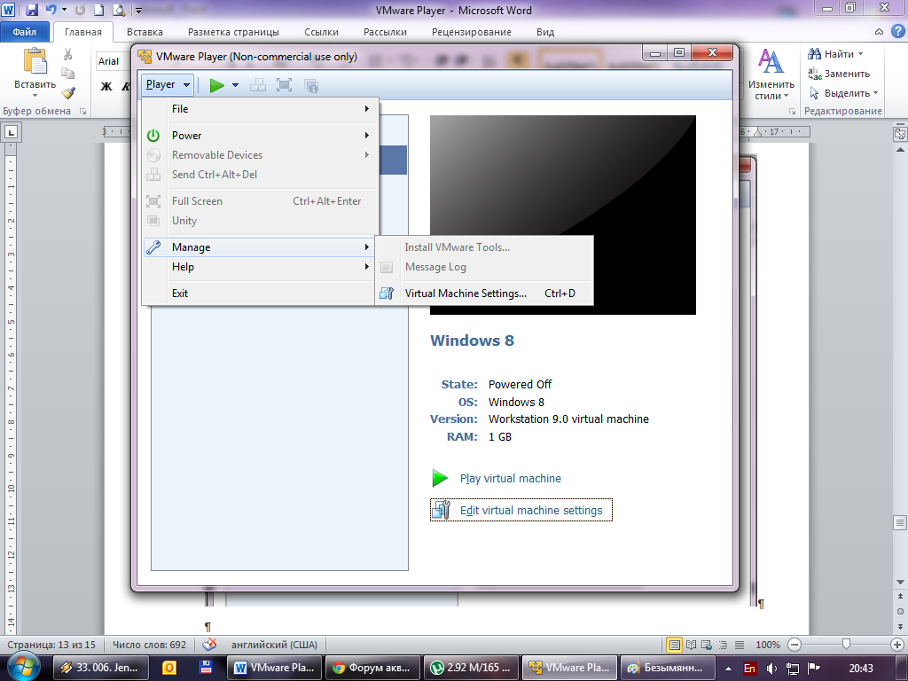Open the Chrome Форум акв... taskbar item
Screen dimensions: 908x681
372,668
